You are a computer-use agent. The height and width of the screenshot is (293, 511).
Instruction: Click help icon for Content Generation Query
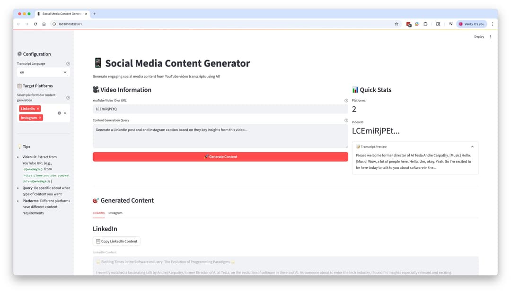(x=346, y=121)
